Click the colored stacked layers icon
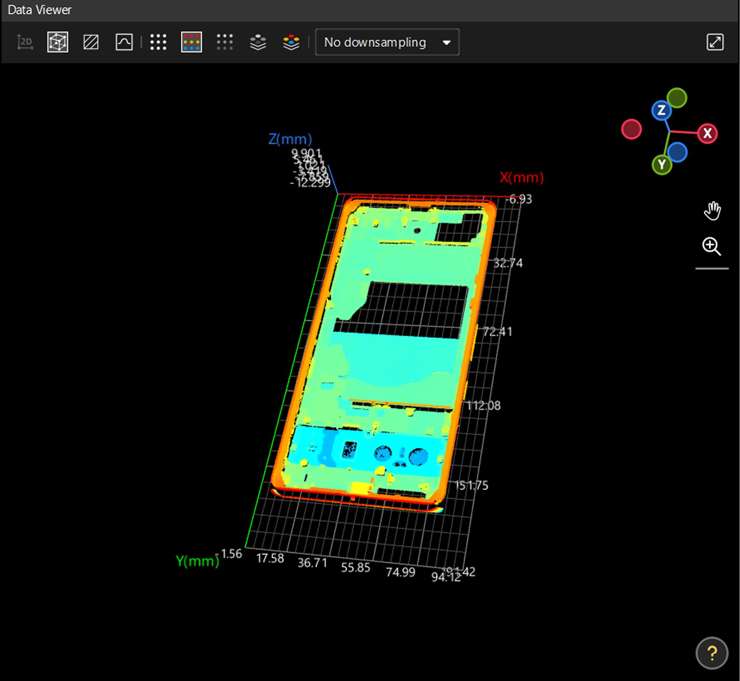740x681 pixels. (291, 42)
